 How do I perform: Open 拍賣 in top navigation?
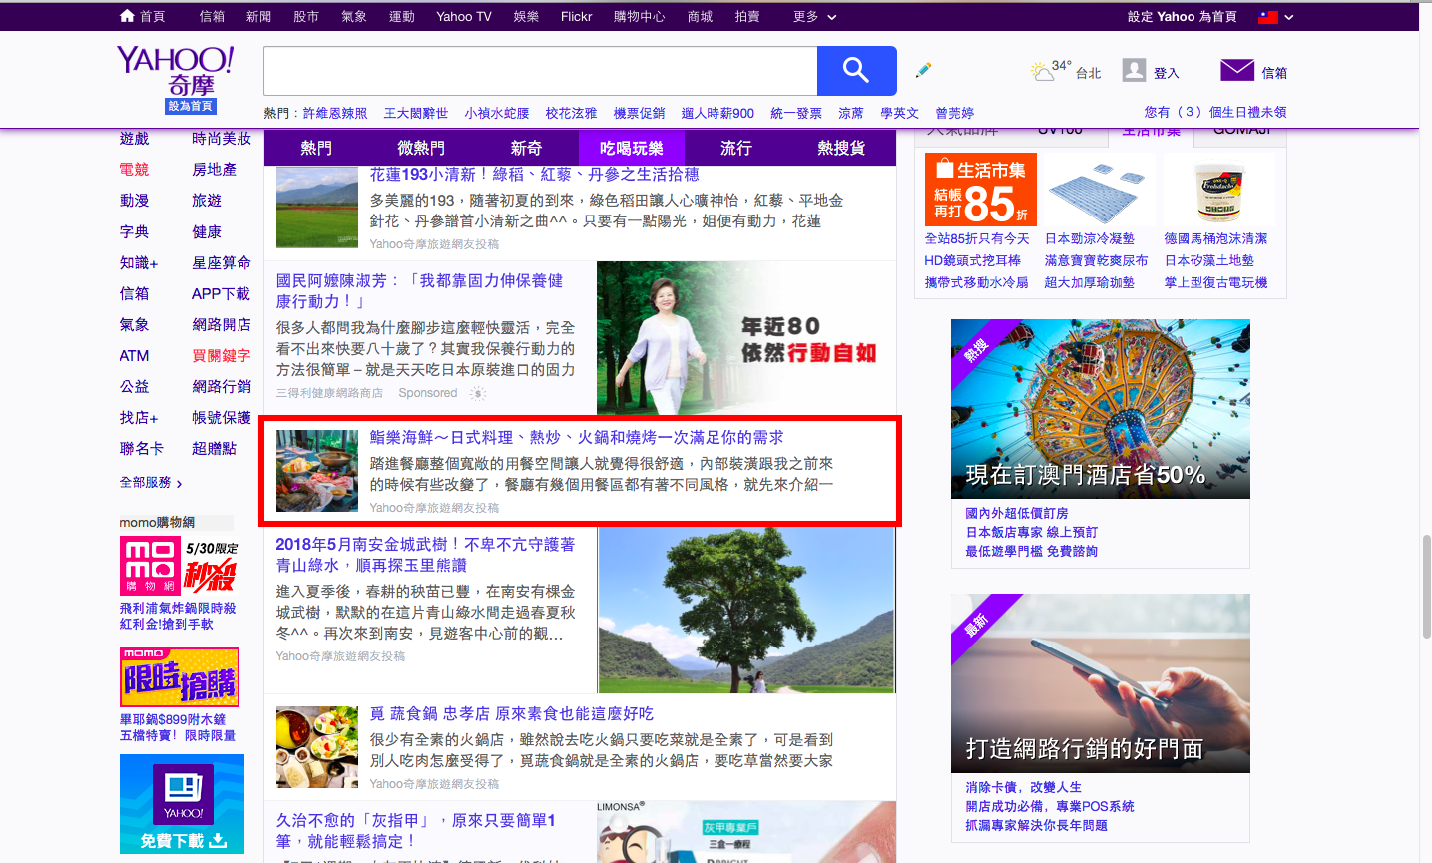point(747,17)
